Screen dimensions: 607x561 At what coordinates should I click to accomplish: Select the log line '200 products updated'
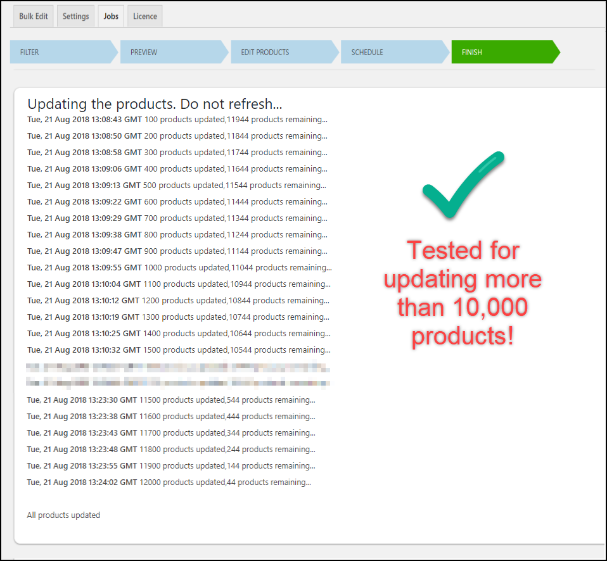(x=177, y=136)
